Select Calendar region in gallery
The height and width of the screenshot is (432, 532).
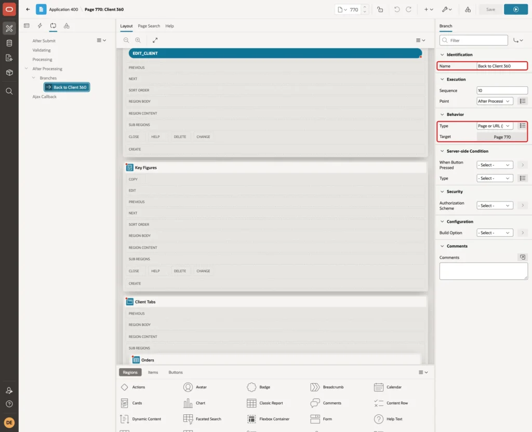point(388,387)
